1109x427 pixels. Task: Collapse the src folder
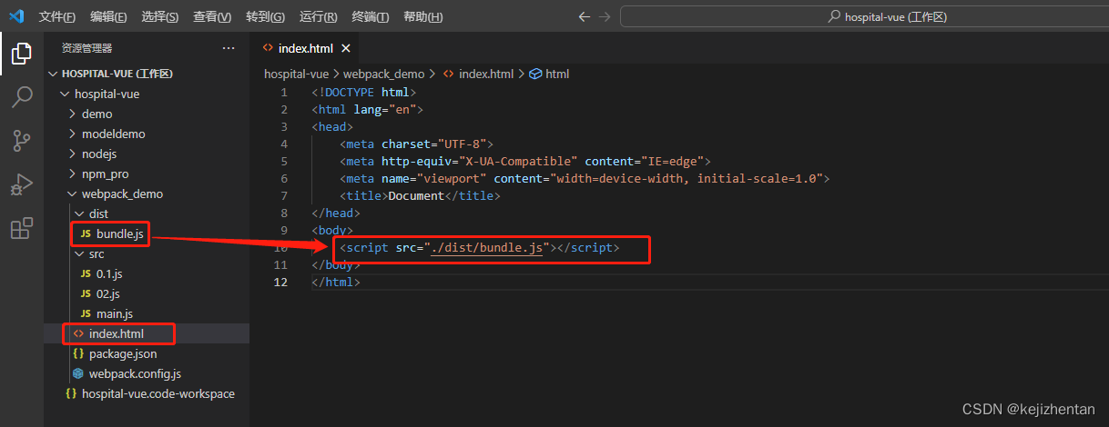click(147, 254)
